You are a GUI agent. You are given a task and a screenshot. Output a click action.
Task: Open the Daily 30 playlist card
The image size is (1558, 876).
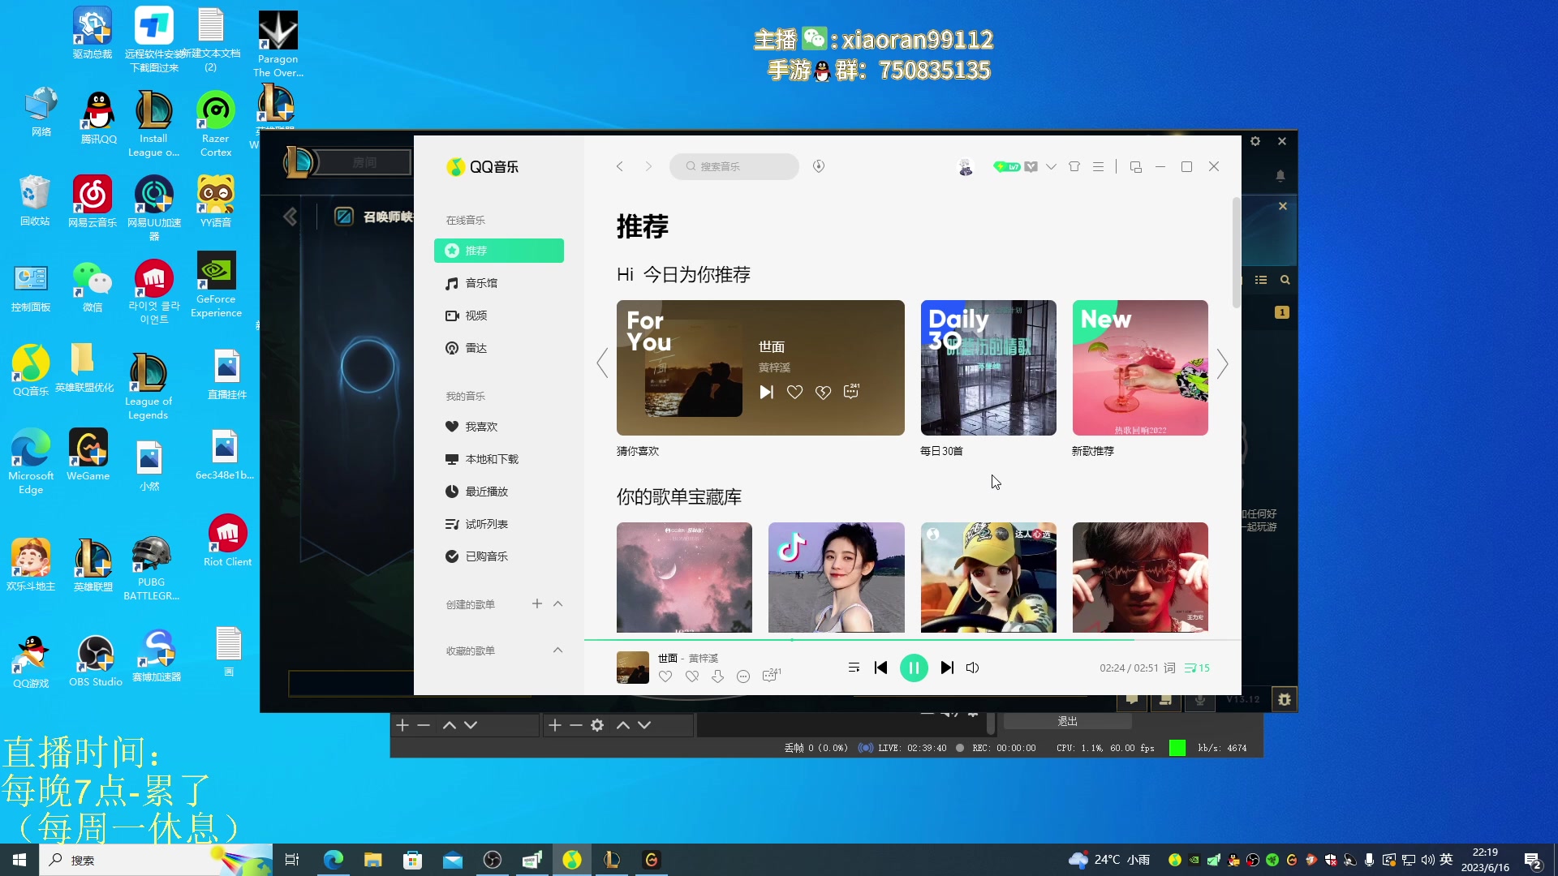(x=988, y=367)
